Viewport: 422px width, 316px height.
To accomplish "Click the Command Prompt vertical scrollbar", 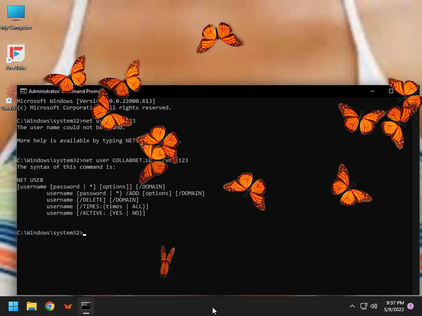I will pos(416,195).
